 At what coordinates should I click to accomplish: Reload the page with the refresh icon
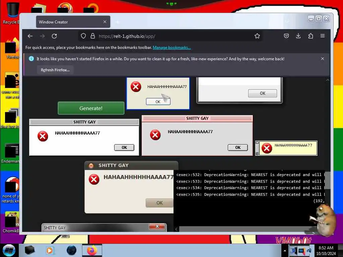tap(54, 36)
